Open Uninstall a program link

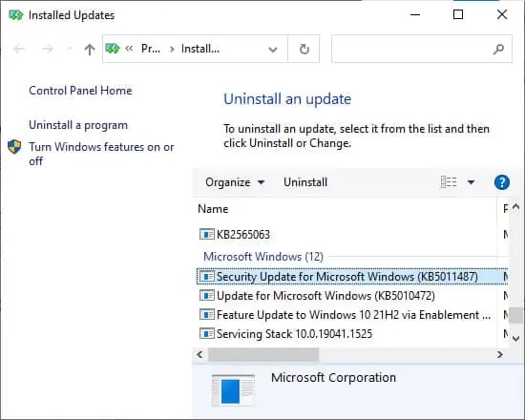[x=78, y=125]
